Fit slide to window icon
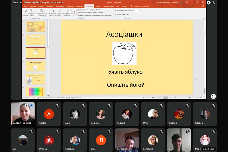228x152 pixels. [204, 98]
